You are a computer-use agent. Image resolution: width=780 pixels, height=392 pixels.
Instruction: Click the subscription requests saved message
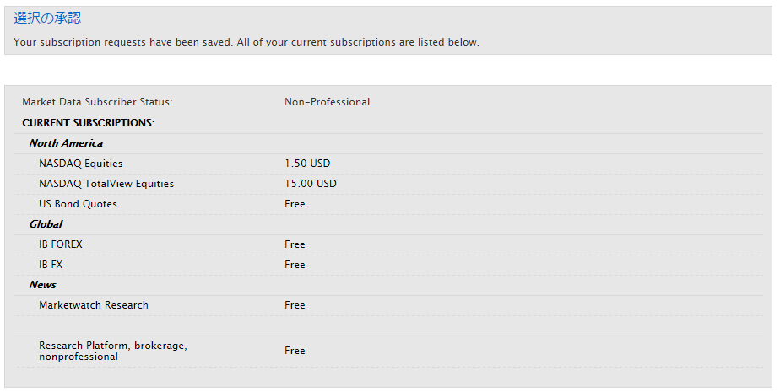click(246, 42)
